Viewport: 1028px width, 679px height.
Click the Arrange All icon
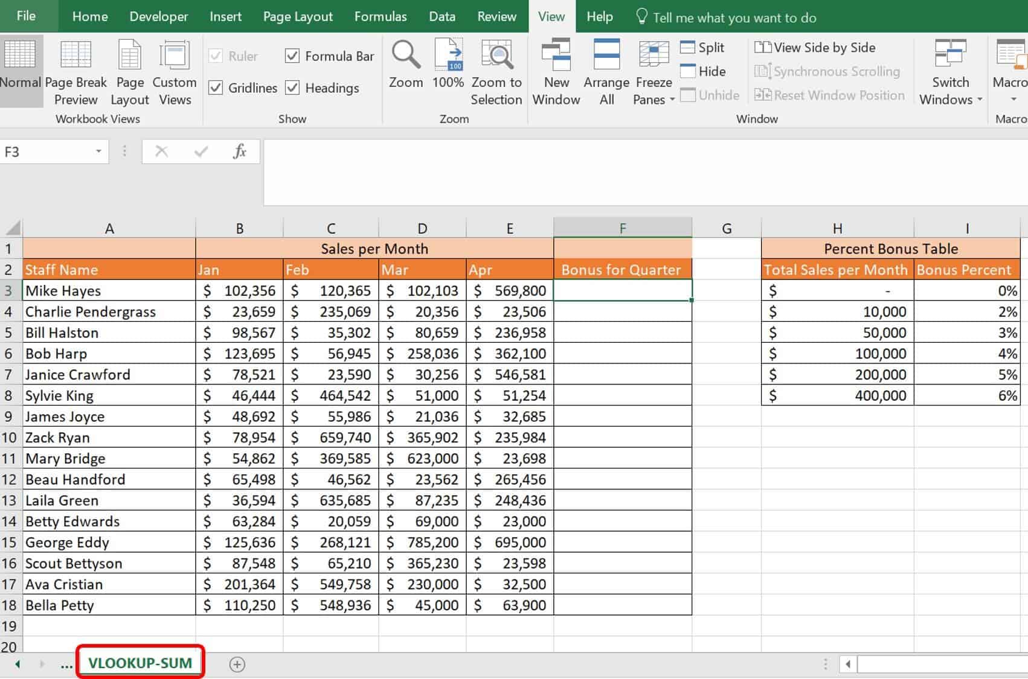pos(606,56)
